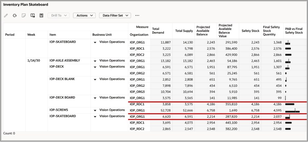The width and height of the screenshot is (308, 142).
Task: Select the Safety Stock column header
Action: (x=250, y=31)
